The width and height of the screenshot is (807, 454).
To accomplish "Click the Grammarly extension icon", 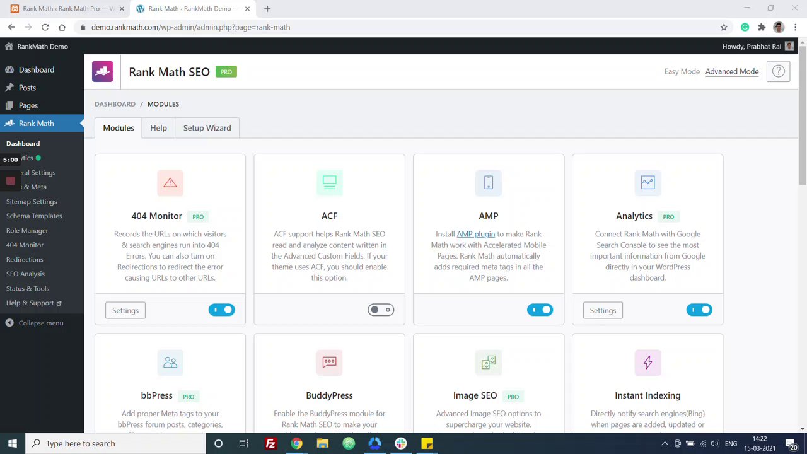I will pyautogui.click(x=745, y=27).
